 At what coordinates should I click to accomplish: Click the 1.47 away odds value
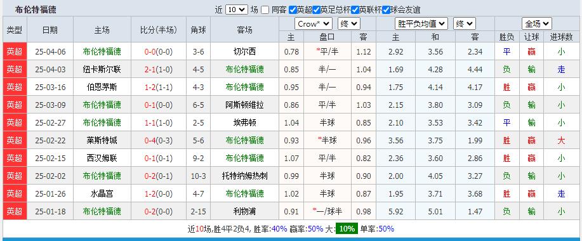pyautogui.click(x=475, y=212)
